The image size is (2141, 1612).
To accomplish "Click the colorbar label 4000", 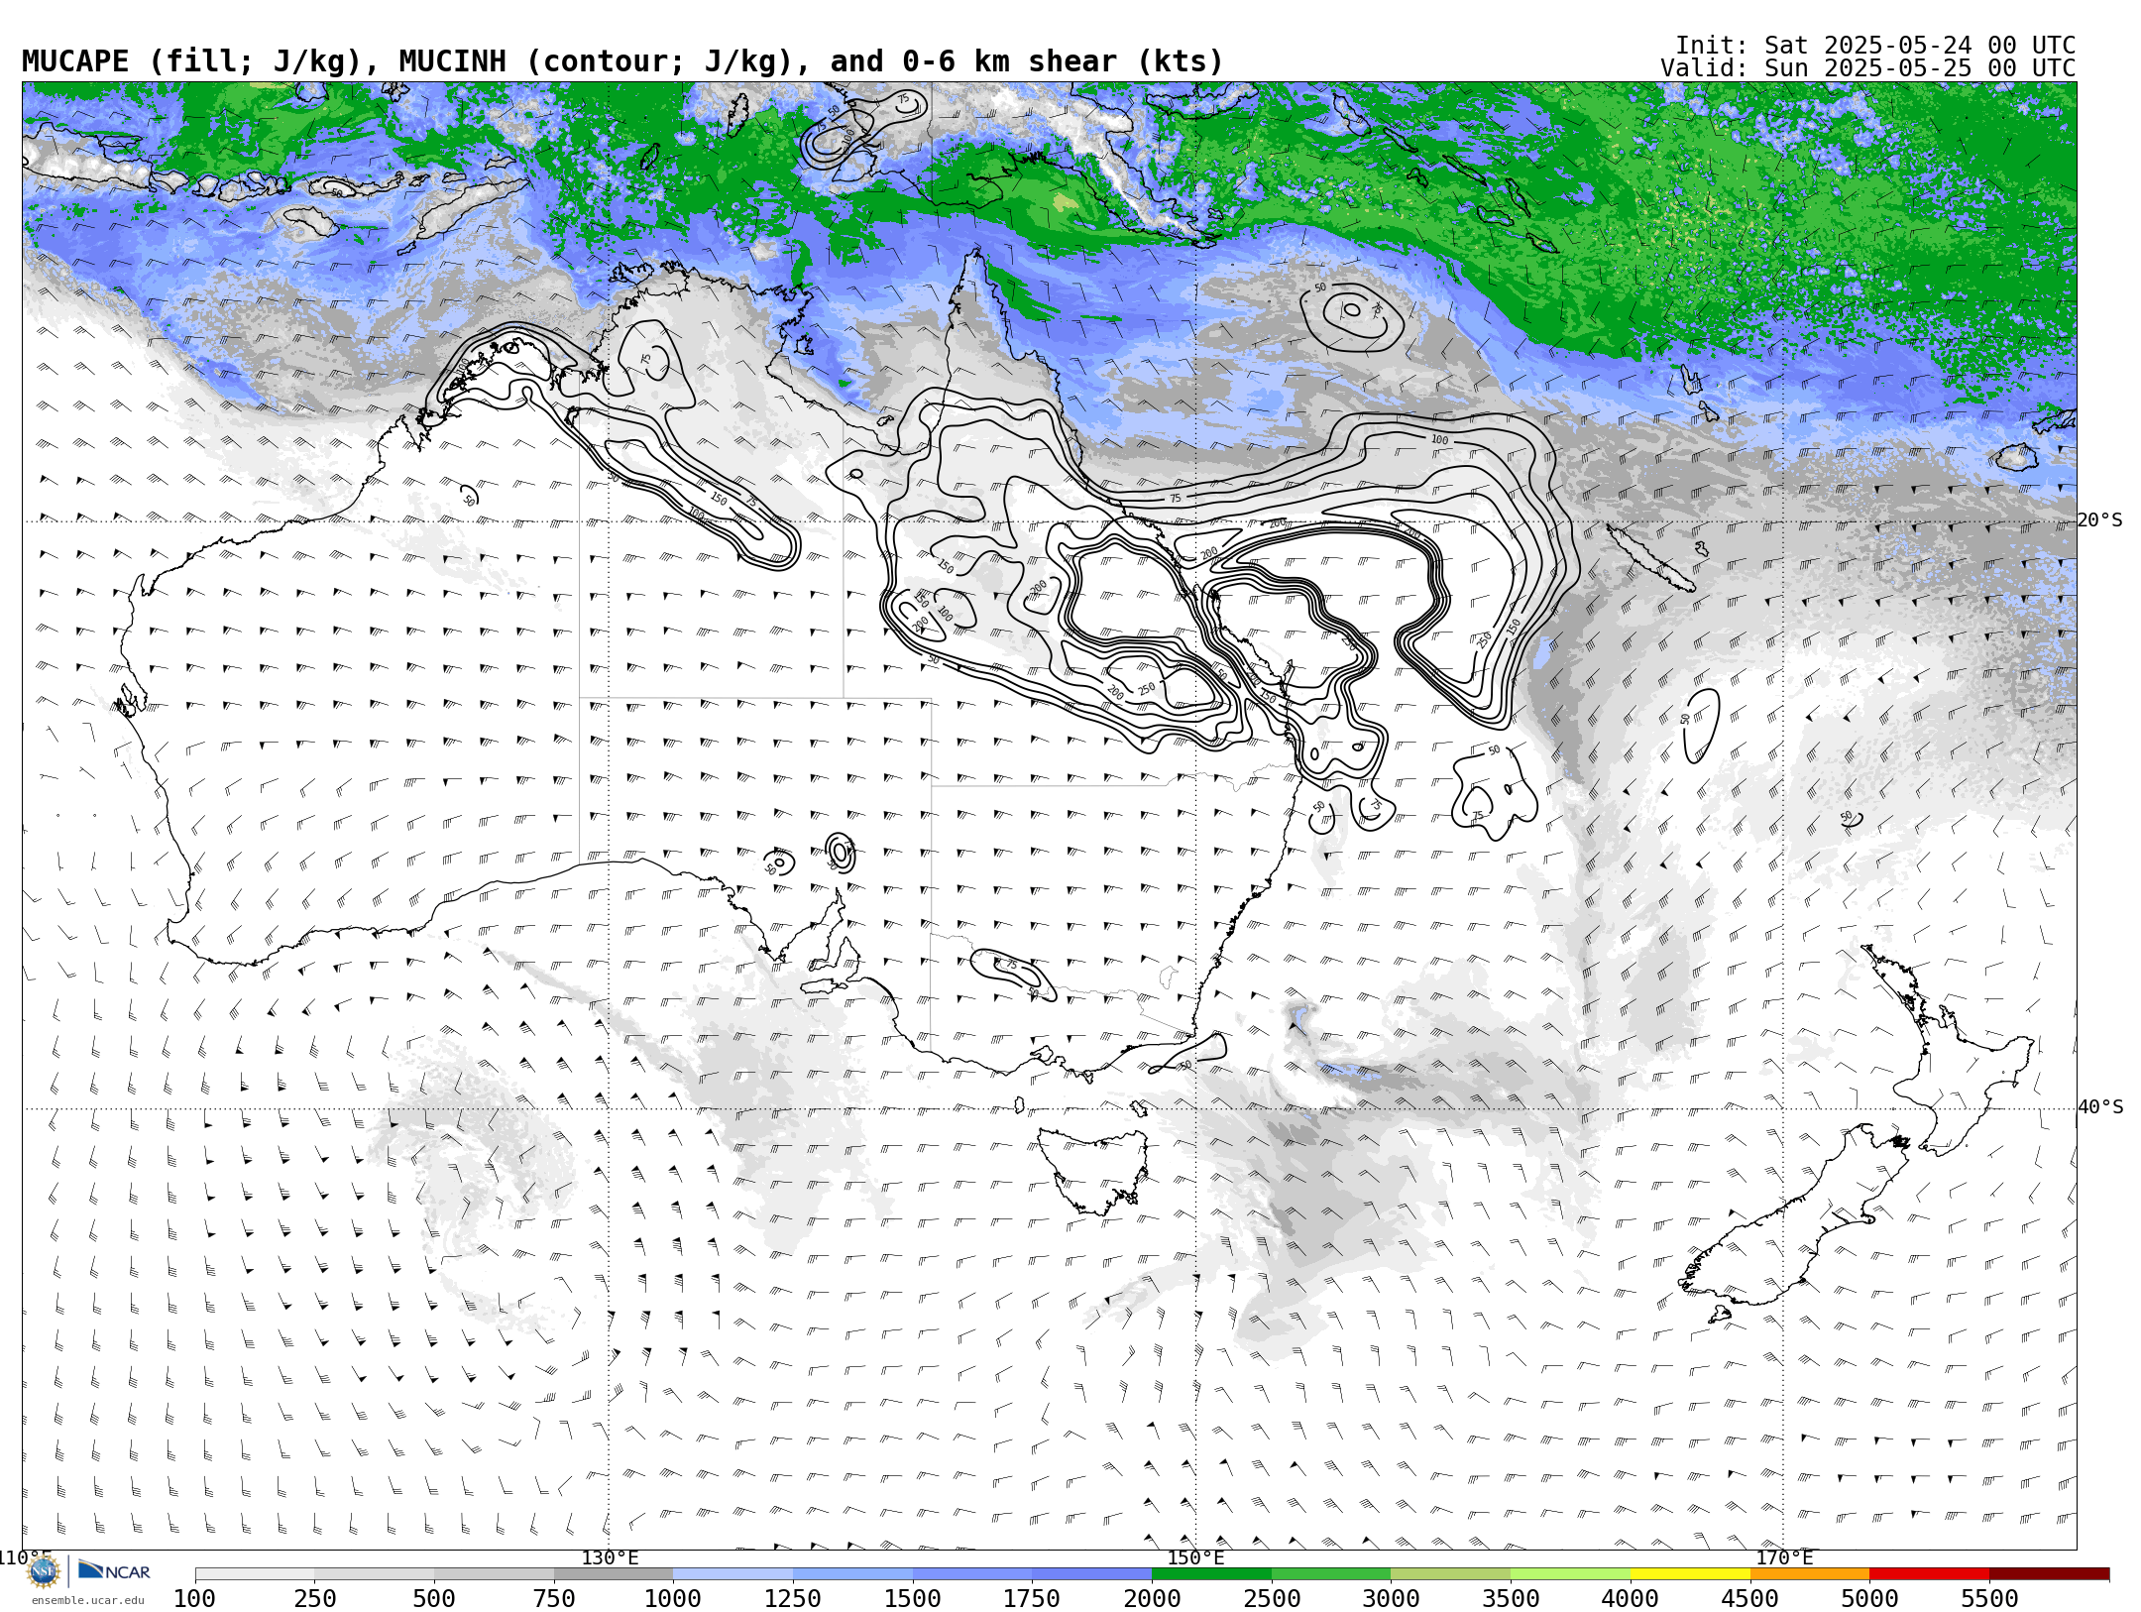I will pyautogui.click(x=1631, y=1599).
